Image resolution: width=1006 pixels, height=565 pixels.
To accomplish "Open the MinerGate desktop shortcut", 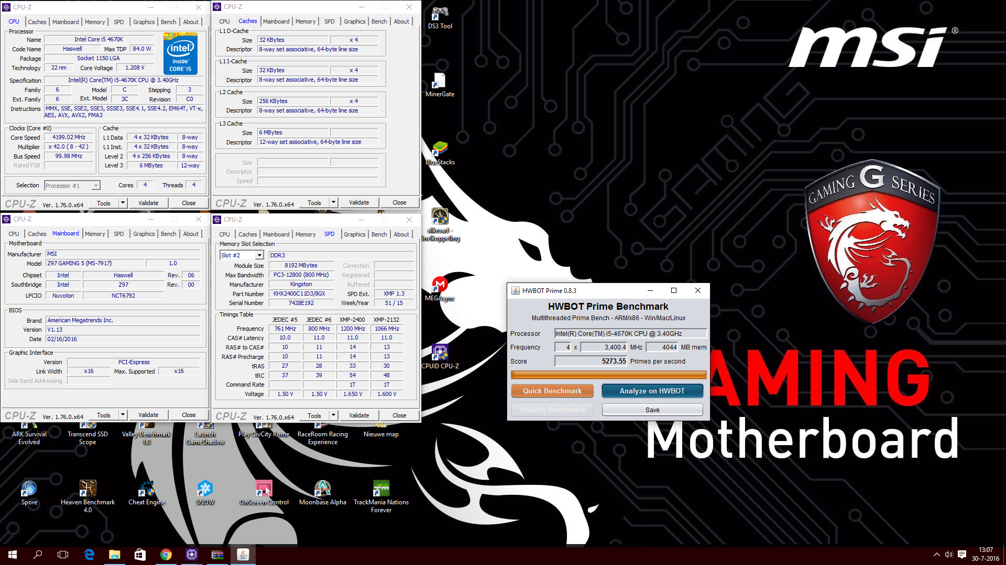I will pyautogui.click(x=440, y=85).
